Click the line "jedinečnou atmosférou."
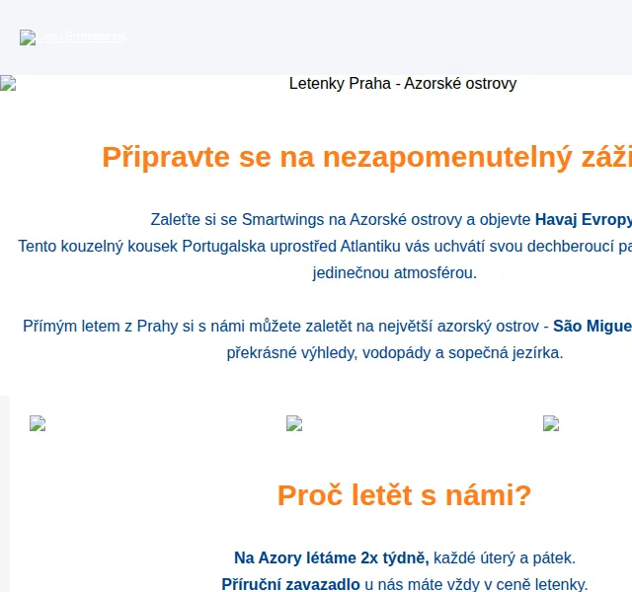 point(395,272)
